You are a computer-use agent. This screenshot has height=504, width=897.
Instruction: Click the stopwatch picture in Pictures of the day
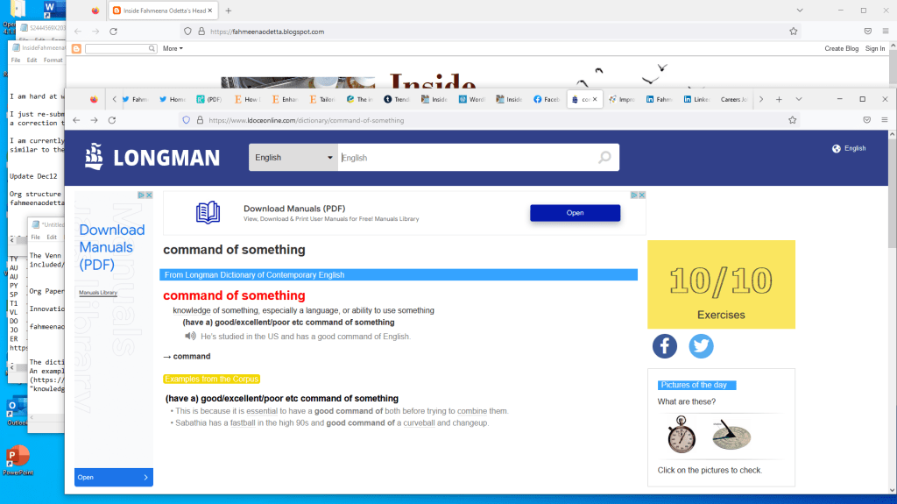click(x=682, y=435)
